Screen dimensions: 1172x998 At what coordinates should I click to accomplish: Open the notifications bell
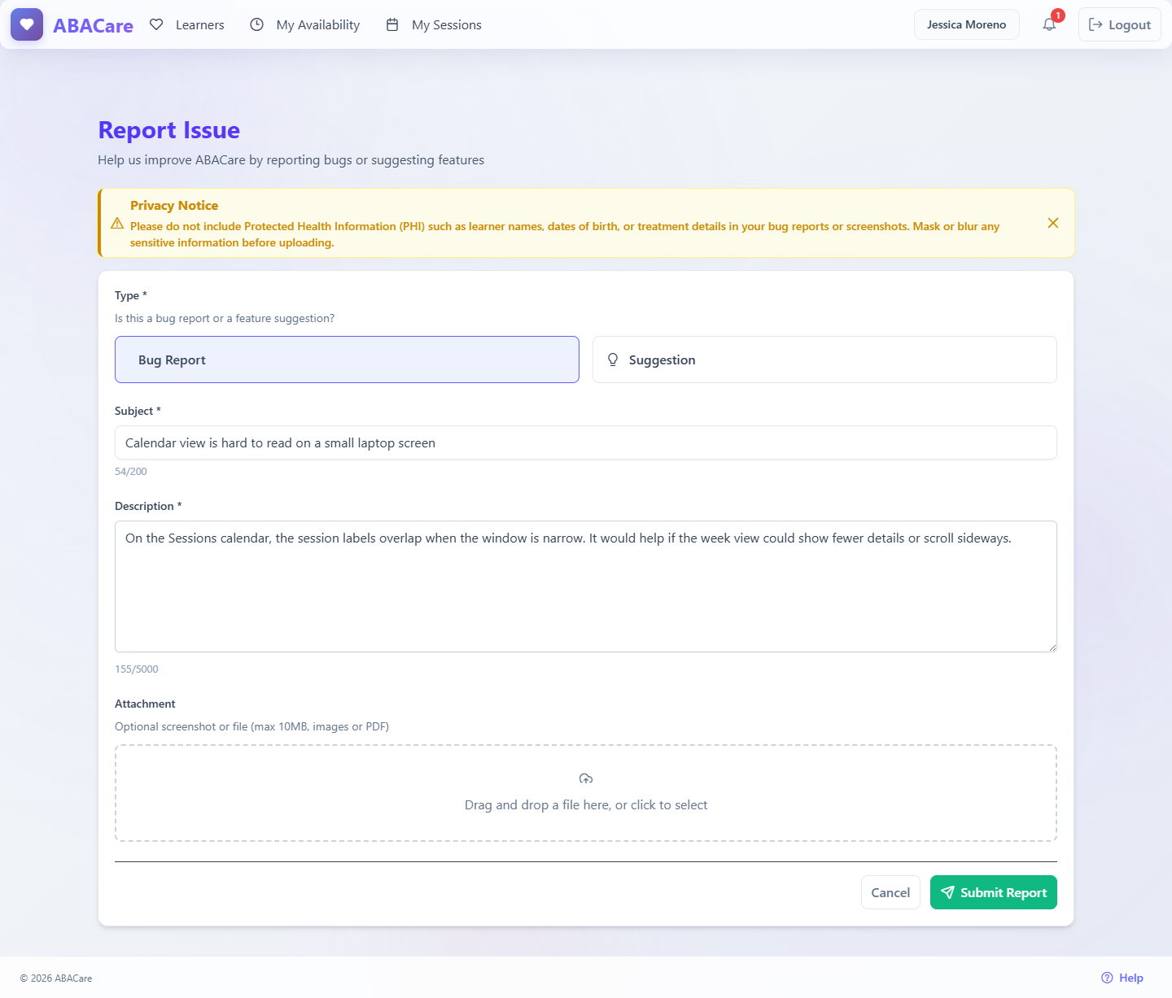[1050, 24]
